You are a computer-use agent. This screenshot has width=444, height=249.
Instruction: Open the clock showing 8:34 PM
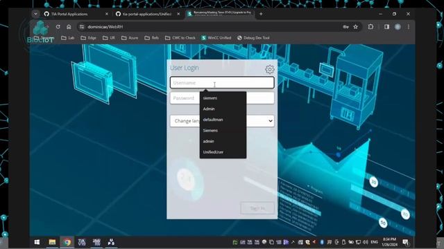click(389, 242)
